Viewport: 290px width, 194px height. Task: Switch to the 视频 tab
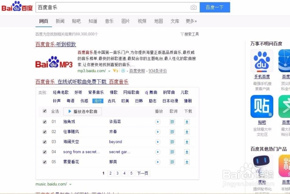click(142, 21)
